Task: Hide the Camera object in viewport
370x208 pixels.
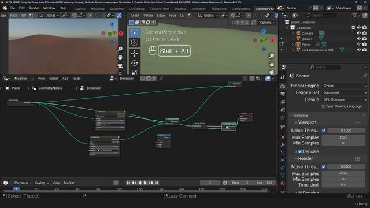Action: click(358, 34)
